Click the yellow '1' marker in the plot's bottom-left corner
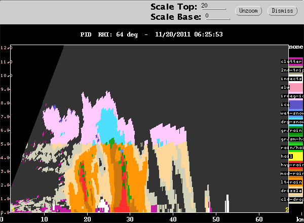Screen dimensions: 304x223 click(13, 210)
